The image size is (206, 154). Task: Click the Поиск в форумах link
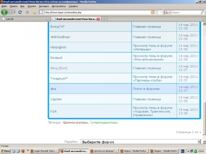coord(146,89)
